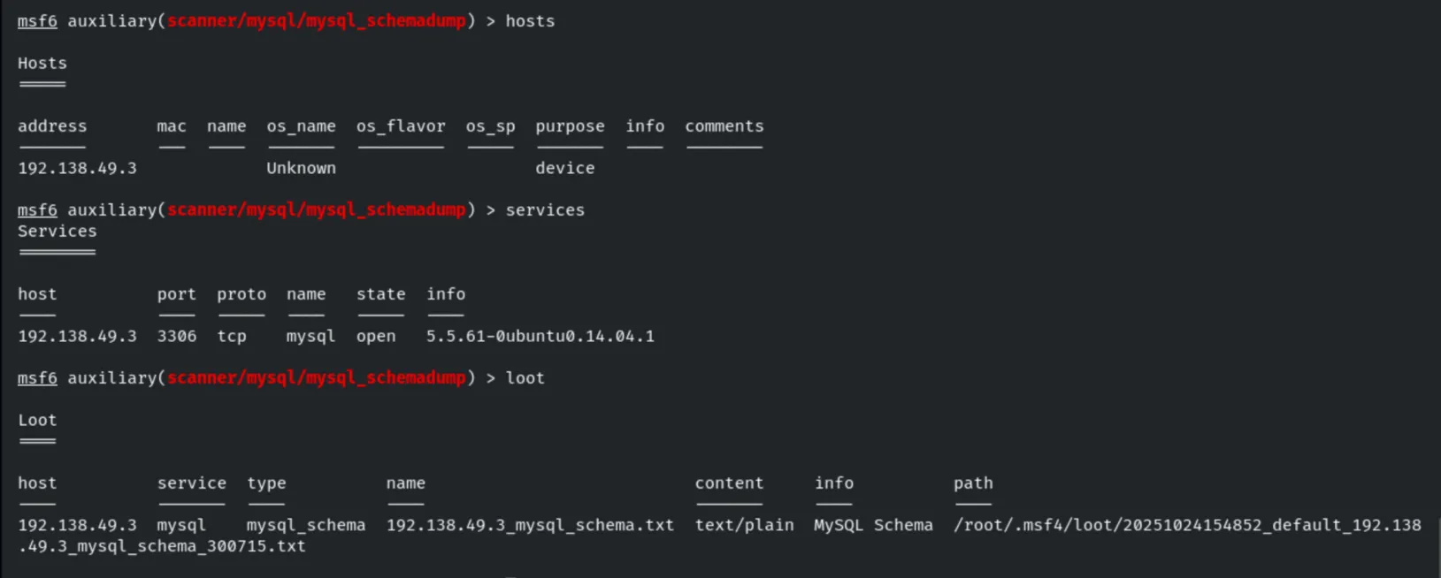
Task: Click the 'Loot' section heading
Action: [37, 421]
